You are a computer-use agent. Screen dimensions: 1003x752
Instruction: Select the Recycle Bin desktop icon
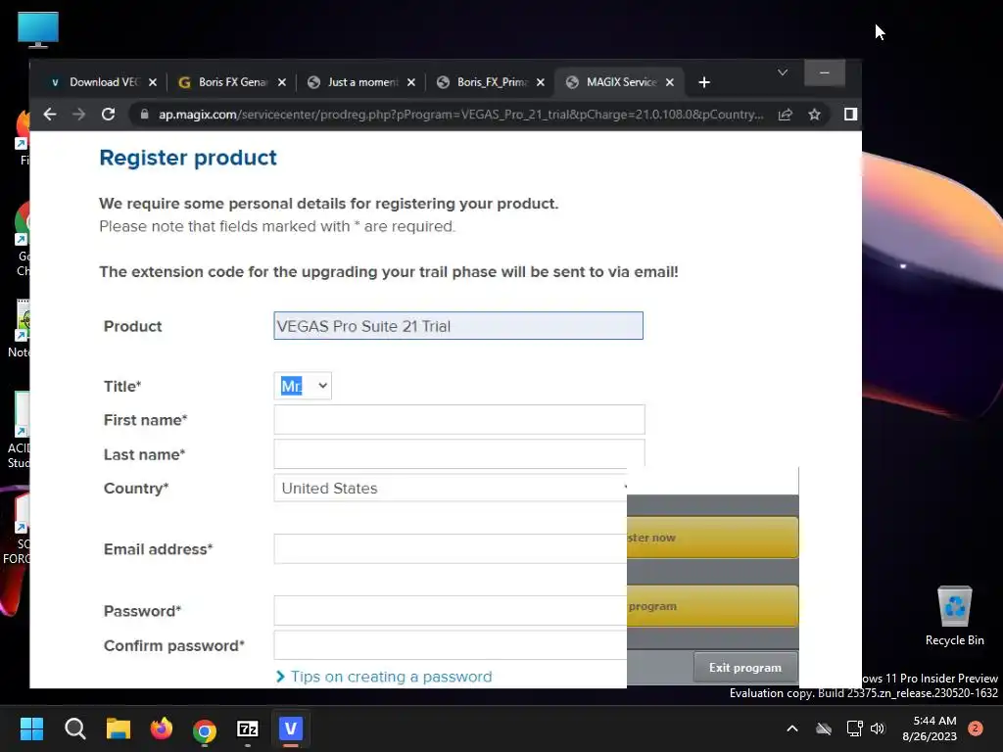point(954,616)
